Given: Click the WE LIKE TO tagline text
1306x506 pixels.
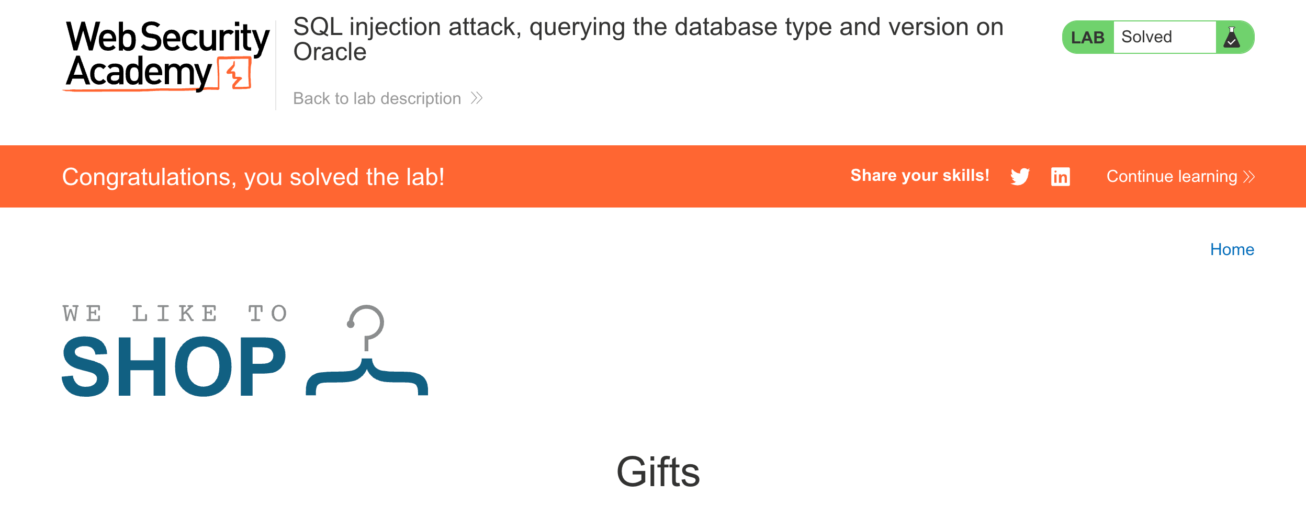Looking at the screenshot, I should pyautogui.click(x=175, y=314).
